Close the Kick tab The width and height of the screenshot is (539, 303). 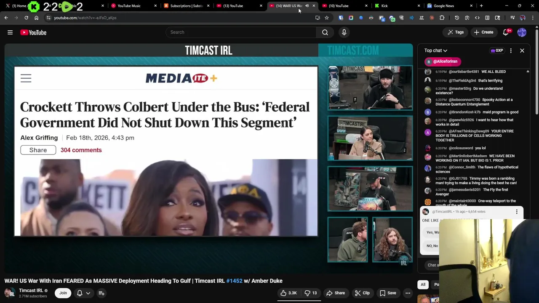[x=419, y=6]
